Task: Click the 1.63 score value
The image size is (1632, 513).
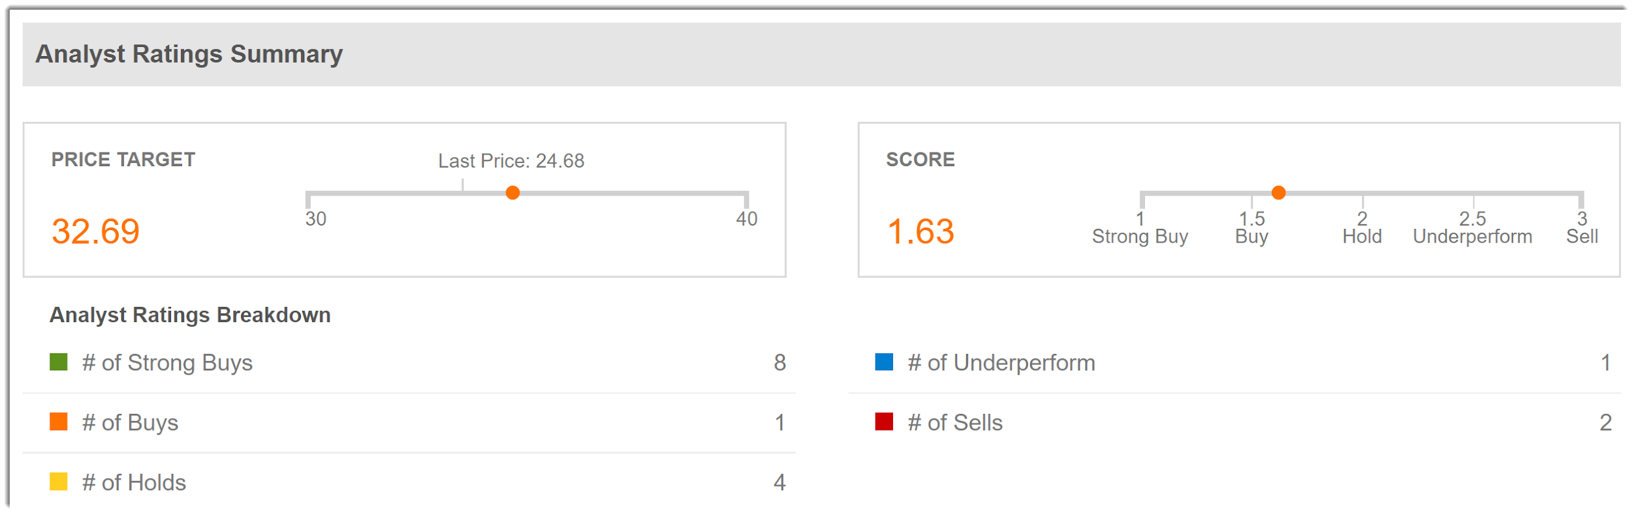Action: [920, 231]
